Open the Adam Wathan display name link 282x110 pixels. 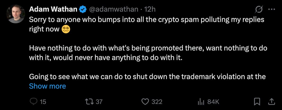(53, 9)
